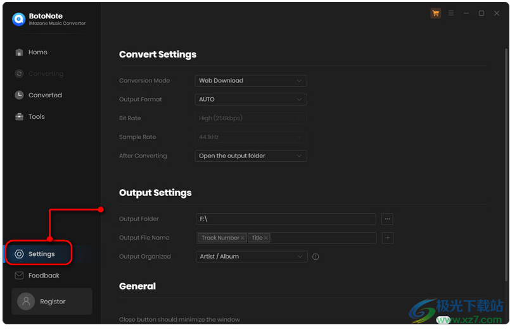Screen dimensions: 510x330
Task: Switch to the Tools tab
Action: (x=36, y=117)
